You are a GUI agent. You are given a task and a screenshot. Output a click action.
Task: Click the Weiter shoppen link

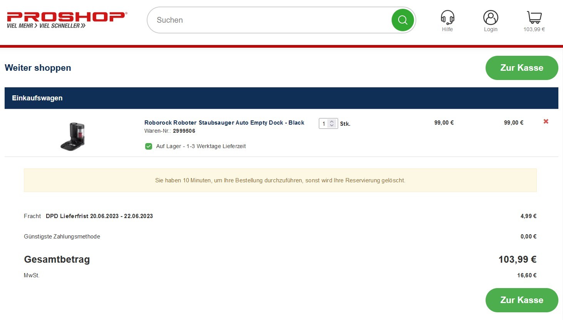tap(38, 68)
